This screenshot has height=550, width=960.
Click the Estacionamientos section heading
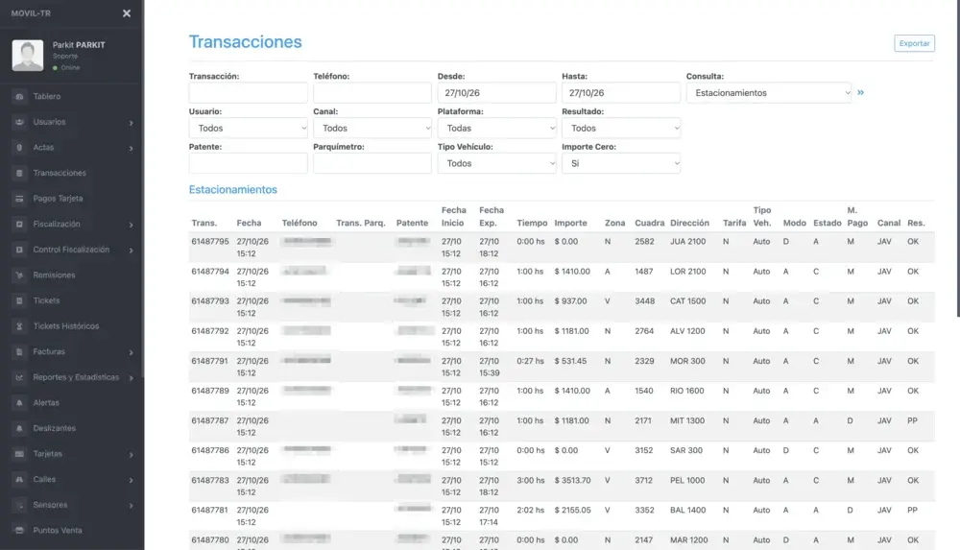coord(232,190)
